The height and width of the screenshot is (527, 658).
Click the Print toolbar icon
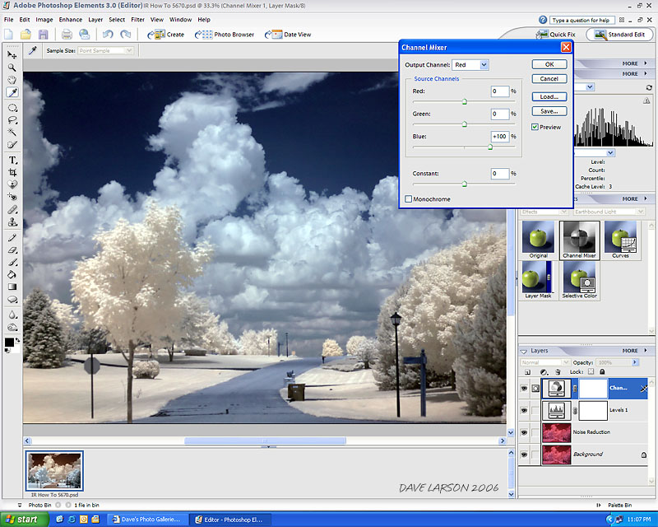[x=67, y=35]
